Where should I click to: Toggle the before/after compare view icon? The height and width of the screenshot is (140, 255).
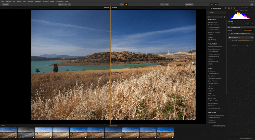(x=126, y=4)
